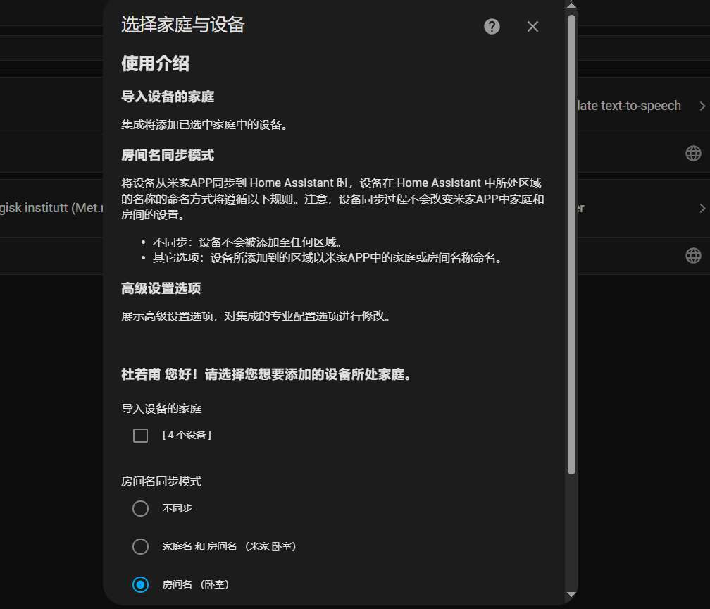Choose the 家庭名 和 房间名 radio option
This screenshot has height=609, width=710.
[x=141, y=546]
